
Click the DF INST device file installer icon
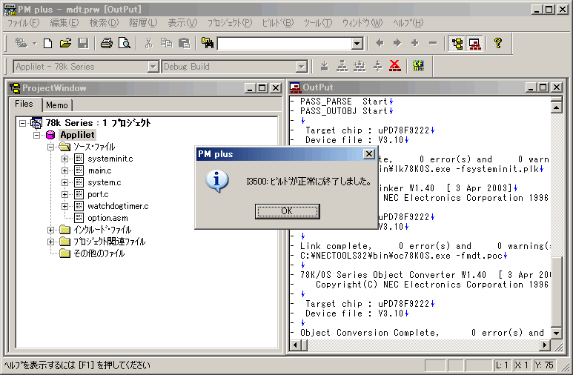point(418,66)
